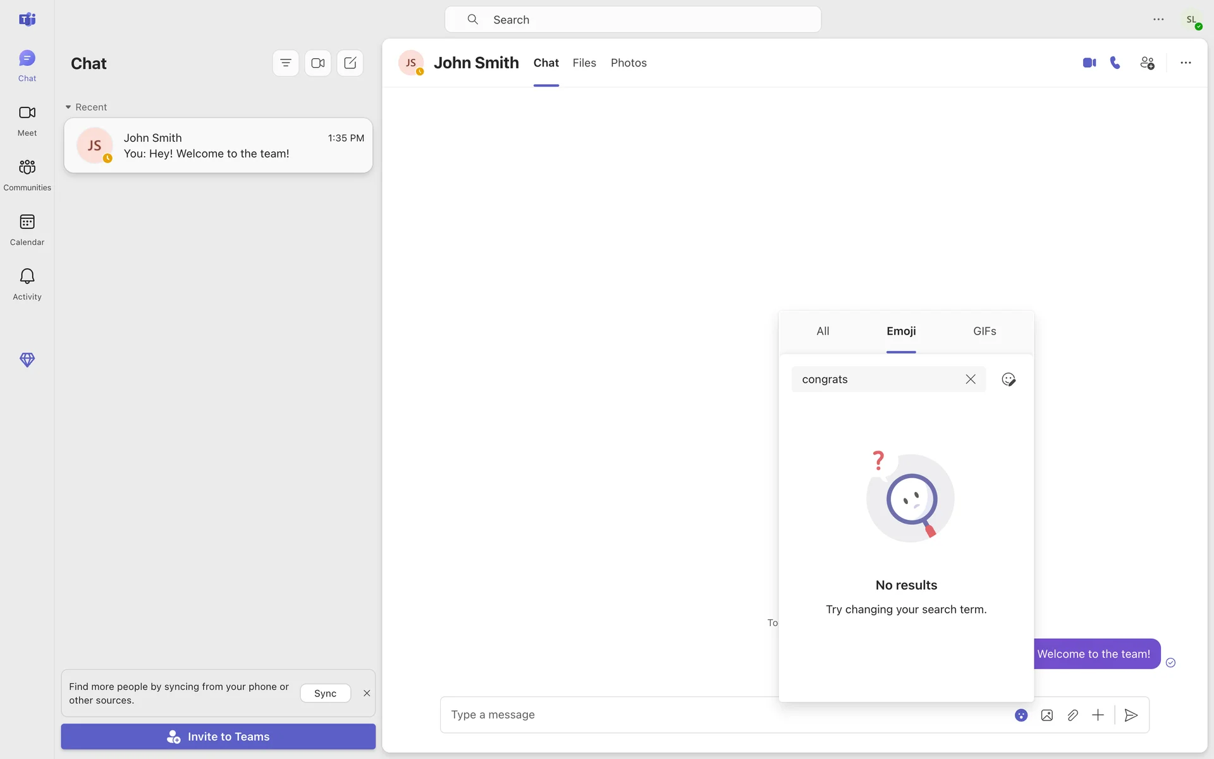
Task: Start an audio call with John Smith
Action: pyautogui.click(x=1115, y=63)
